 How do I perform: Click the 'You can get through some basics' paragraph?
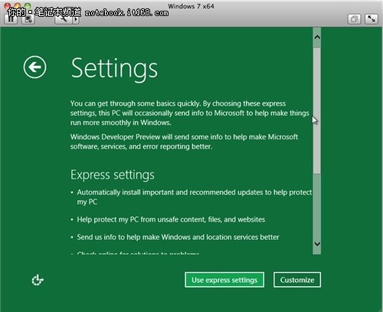click(x=189, y=113)
